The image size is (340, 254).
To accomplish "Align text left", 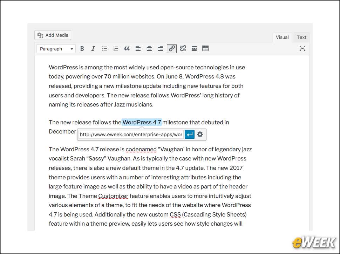I will coord(138,49).
